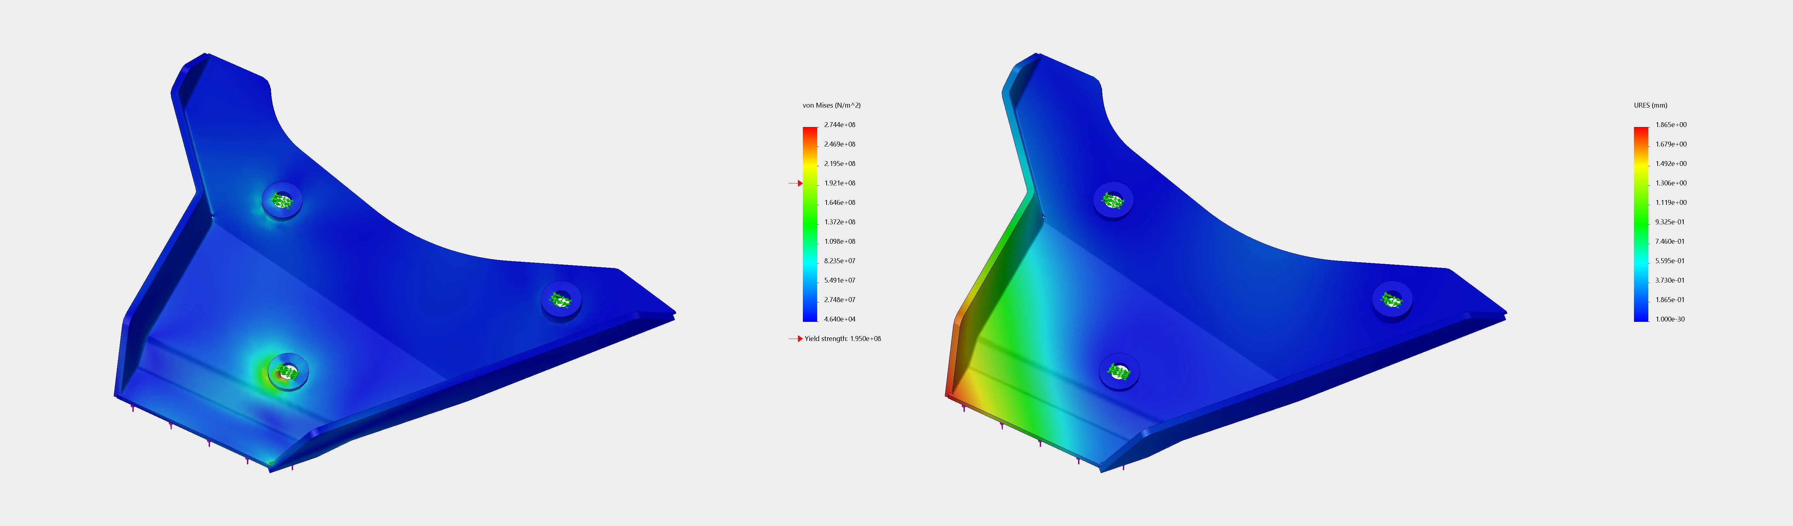Image resolution: width=1793 pixels, height=526 pixels.
Task: Select right bolt fixture on stress plot
Action: (x=561, y=300)
